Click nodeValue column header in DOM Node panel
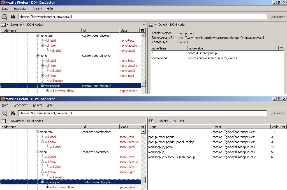 (x=233, y=48)
